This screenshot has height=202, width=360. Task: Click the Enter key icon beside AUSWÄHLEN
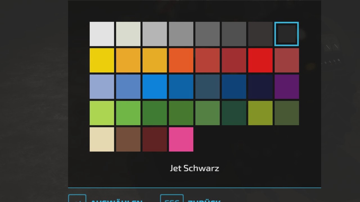coord(77,199)
